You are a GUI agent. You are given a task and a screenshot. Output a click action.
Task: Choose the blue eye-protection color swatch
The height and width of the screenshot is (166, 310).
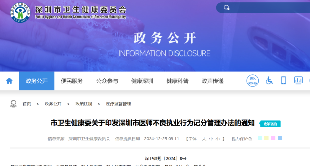point(280,138)
